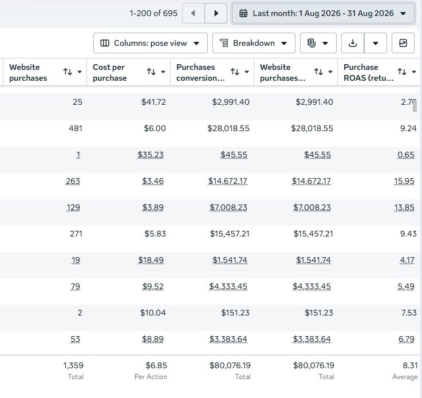The image size is (422, 398).
Task: Click the underlined $3.46 cost value
Action: coord(153,181)
